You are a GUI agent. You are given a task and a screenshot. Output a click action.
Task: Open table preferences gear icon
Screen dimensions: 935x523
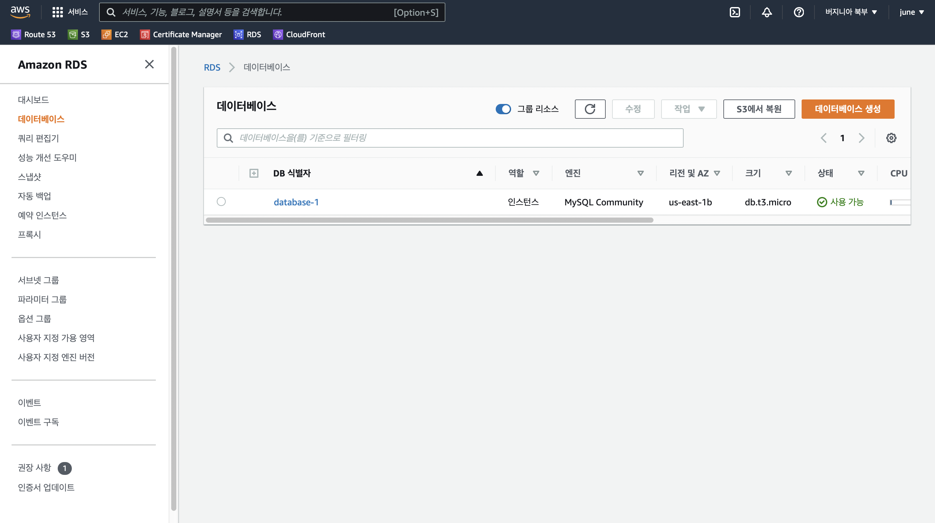[x=891, y=138]
